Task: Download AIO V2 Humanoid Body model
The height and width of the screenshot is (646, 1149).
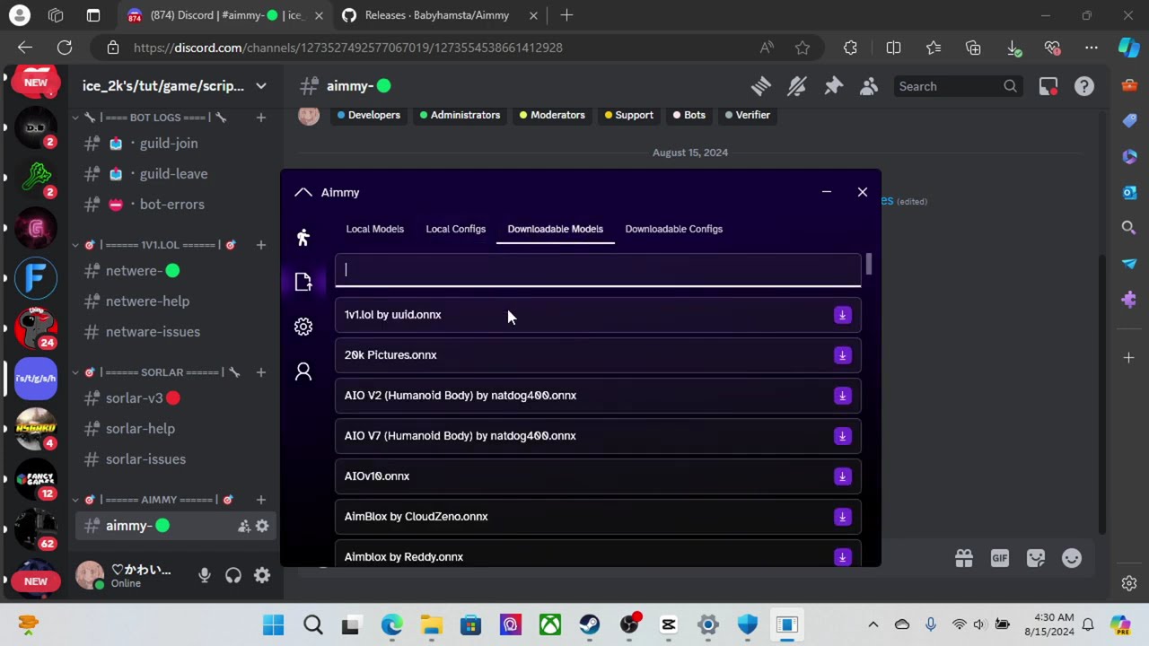Action: point(842,396)
